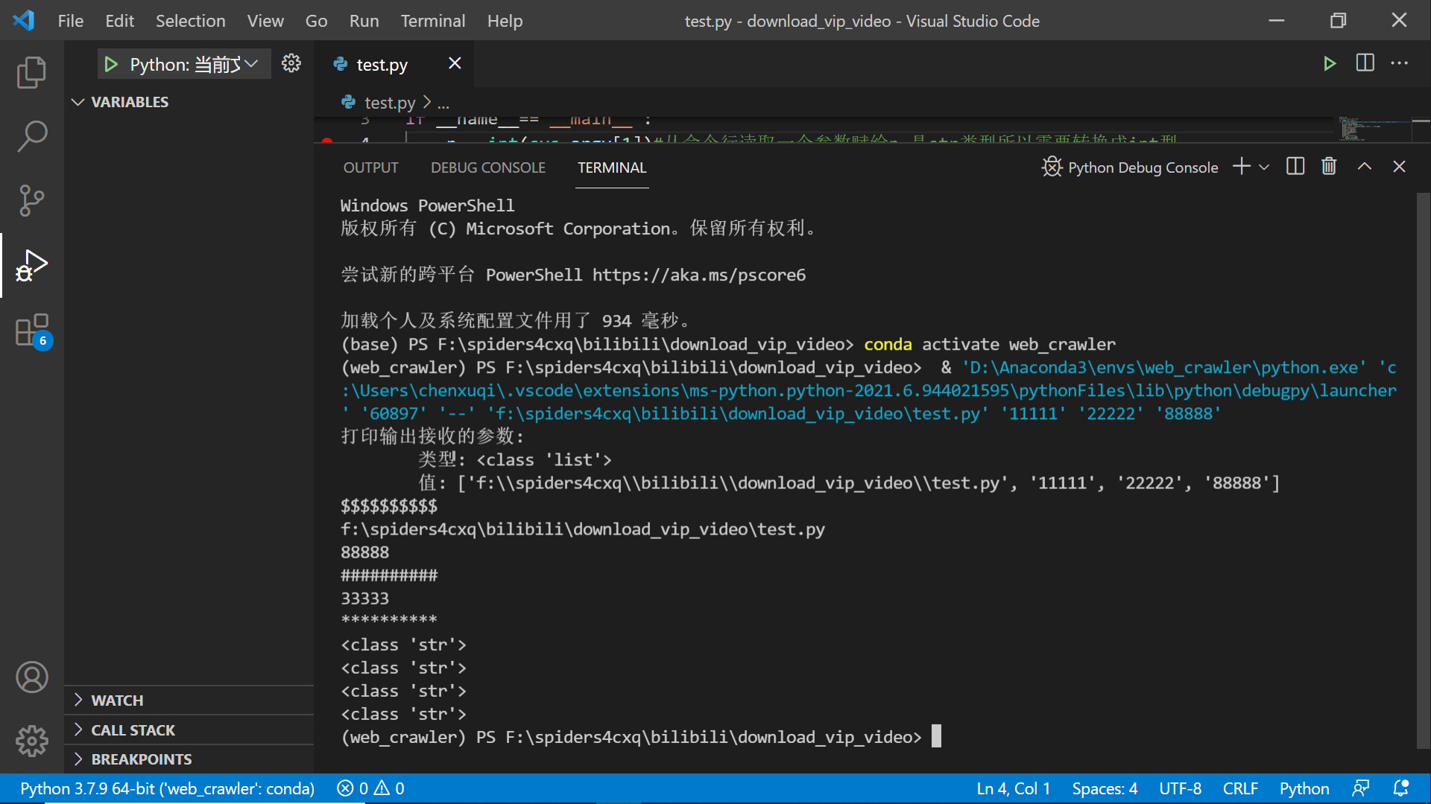Open new terminal launch profile dropdown arrow
Image resolution: width=1431 pixels, height=804 pixels.
pos(1264,167)
